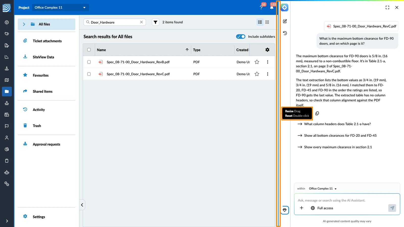Start a new chat with edit icon
This screenshot has height=227, width=404.
coord(285,21)
